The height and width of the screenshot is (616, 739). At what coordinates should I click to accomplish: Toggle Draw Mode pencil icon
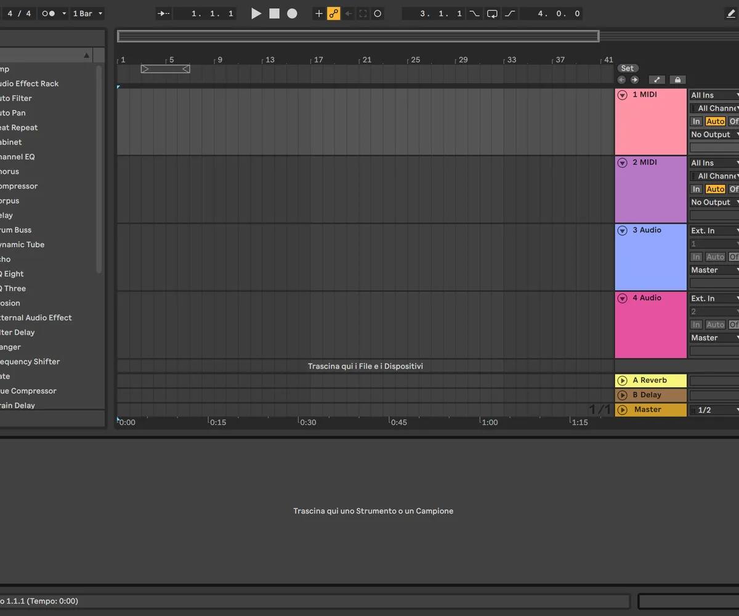pos(730,14)
